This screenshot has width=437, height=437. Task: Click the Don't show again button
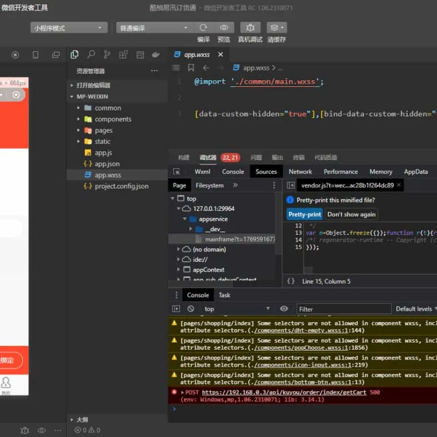click(x=351, y=214)
